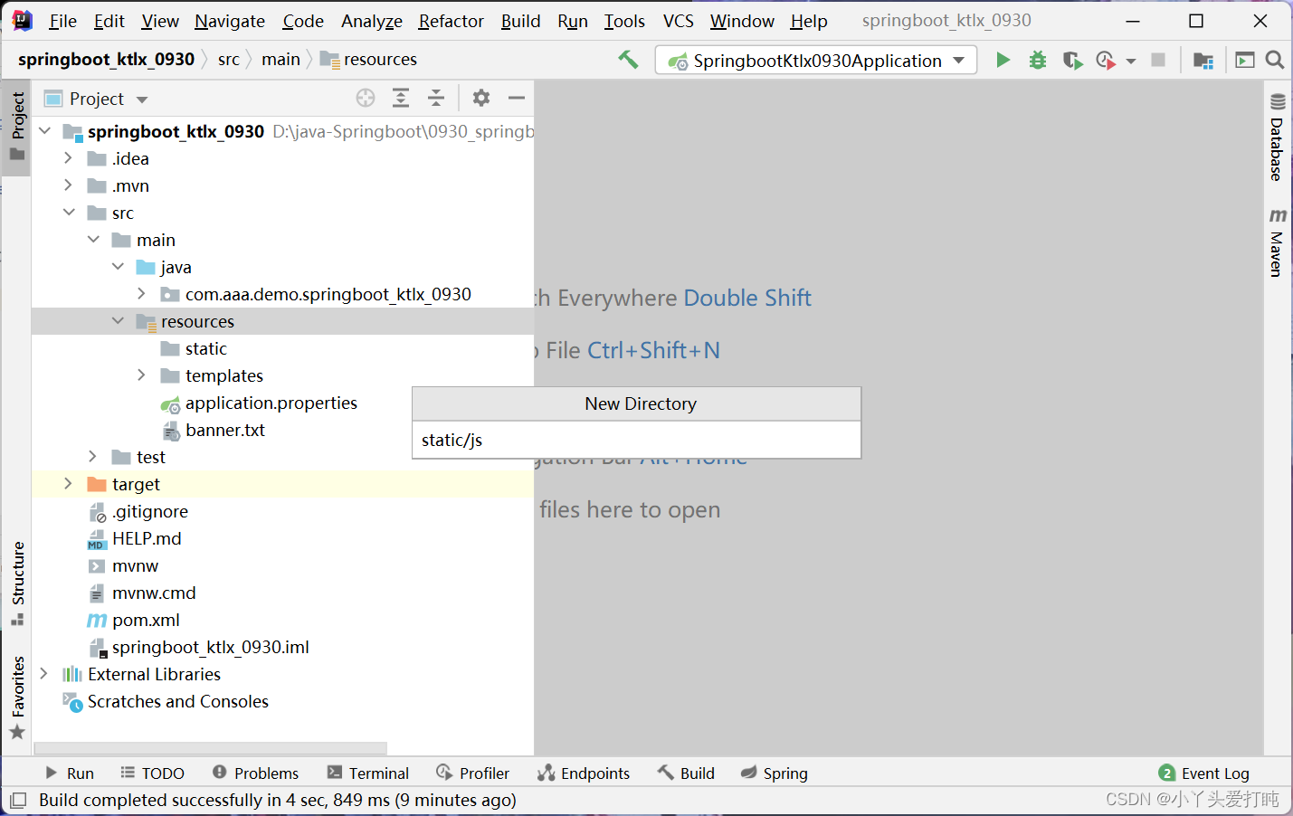Open the Maven tool window
The height and width of the screenshot is (816, 1293).
1277,242
